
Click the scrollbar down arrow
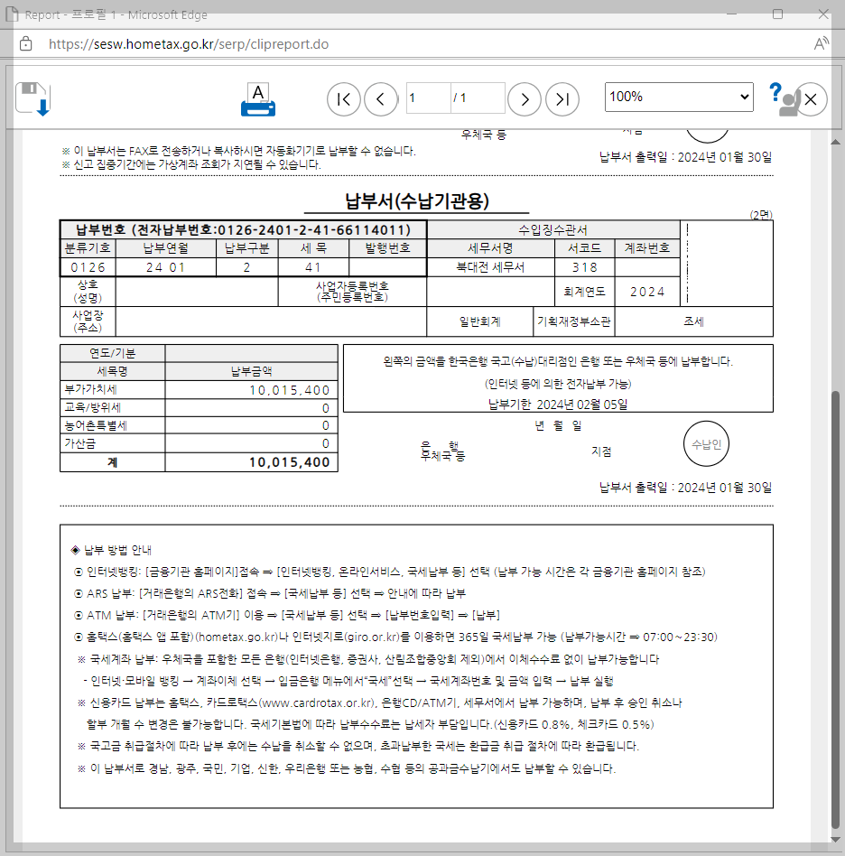(x=835, y=840)
